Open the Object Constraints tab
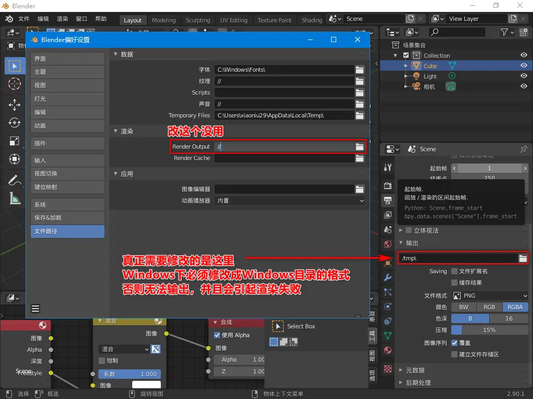Screen dimensions: 533x399 point(388,321)
